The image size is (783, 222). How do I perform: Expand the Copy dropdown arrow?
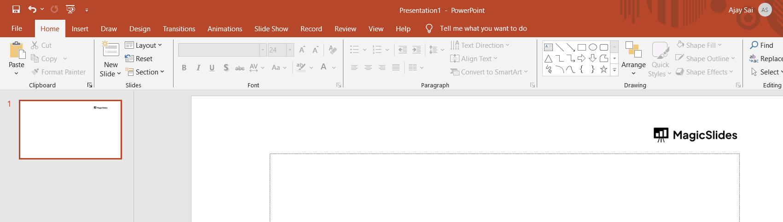pos(65,58)
